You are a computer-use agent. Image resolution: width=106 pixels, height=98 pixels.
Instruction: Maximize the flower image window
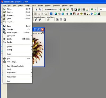point(39,30)
